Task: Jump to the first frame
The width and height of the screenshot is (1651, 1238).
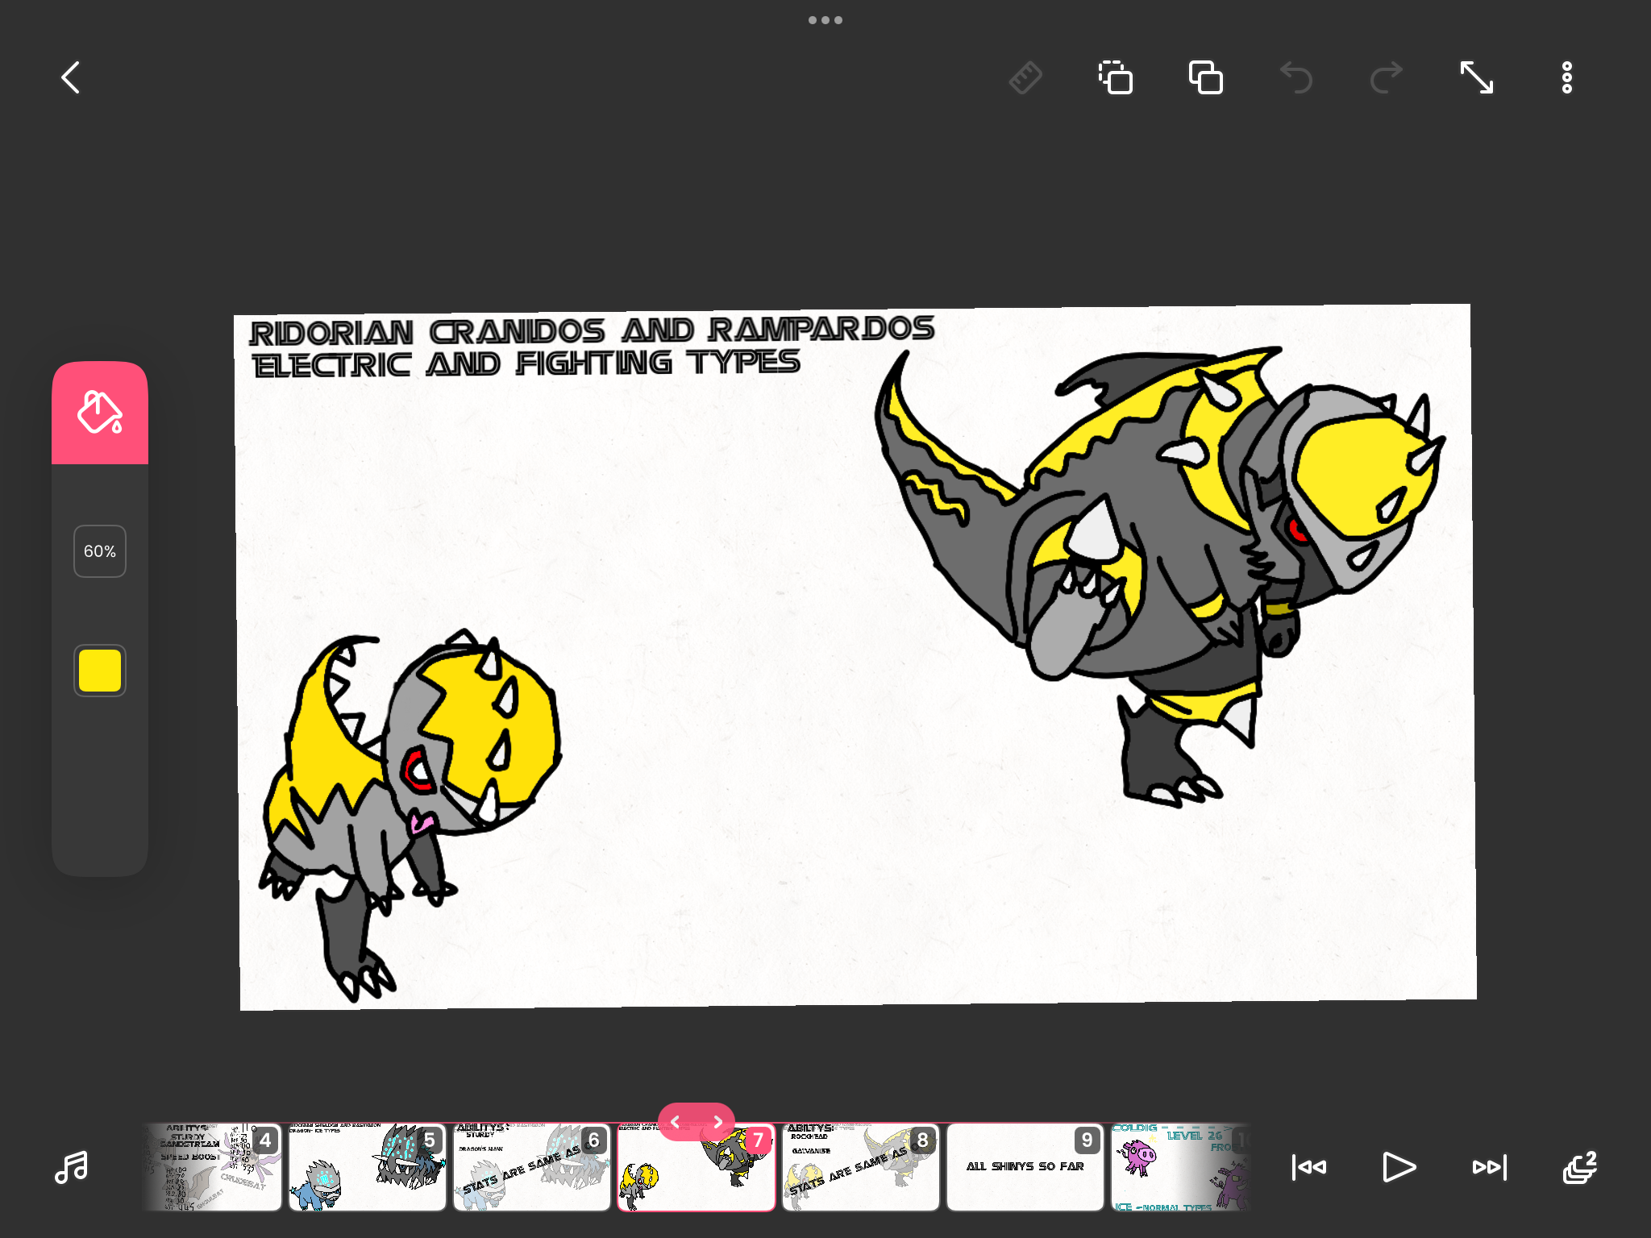Action: 1309,1167
